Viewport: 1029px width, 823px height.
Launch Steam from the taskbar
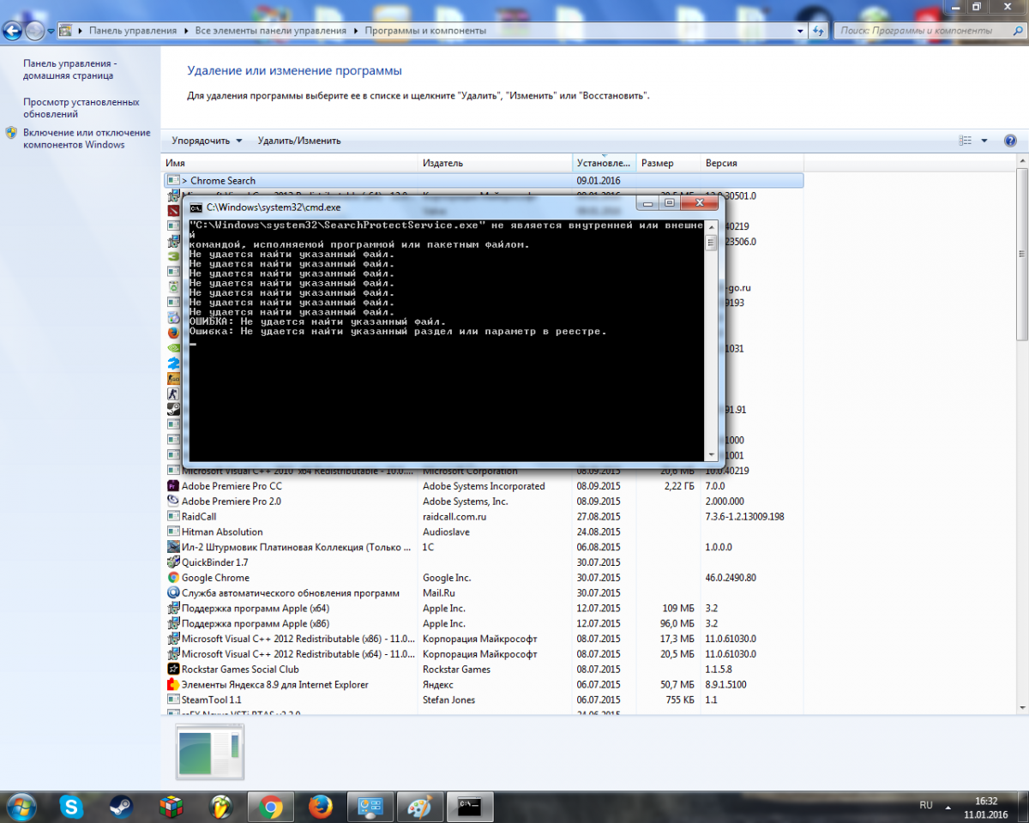pos(121,806)
